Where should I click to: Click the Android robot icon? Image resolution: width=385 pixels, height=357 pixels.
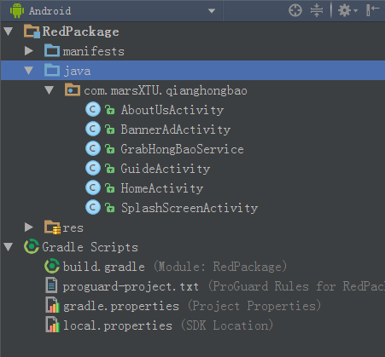click(17, 11)
